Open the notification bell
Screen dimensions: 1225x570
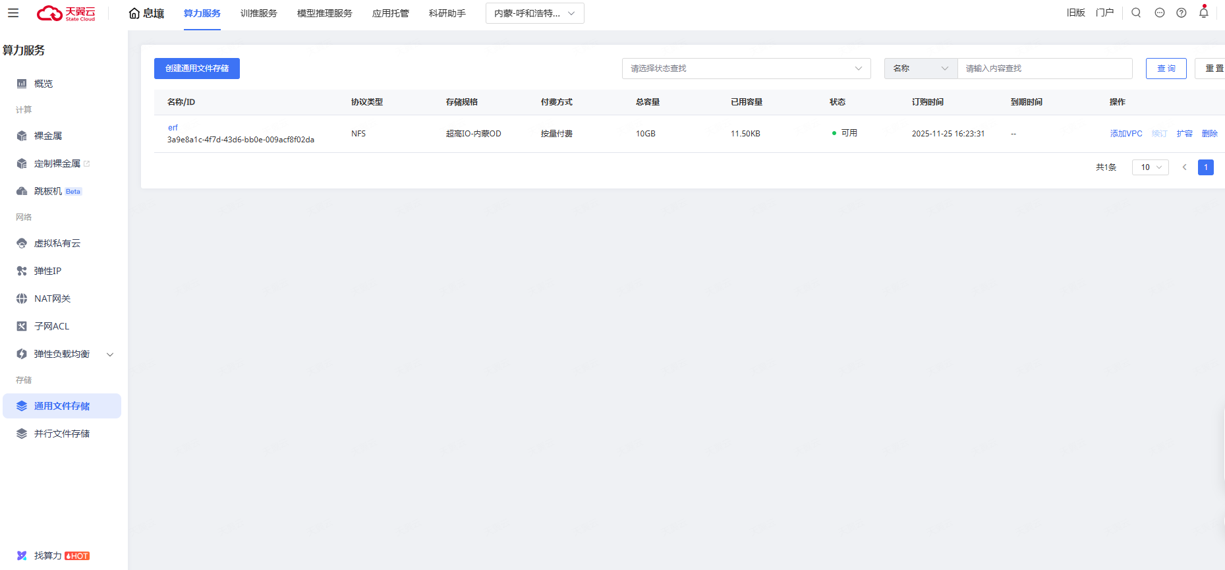tap(1204, 13)
